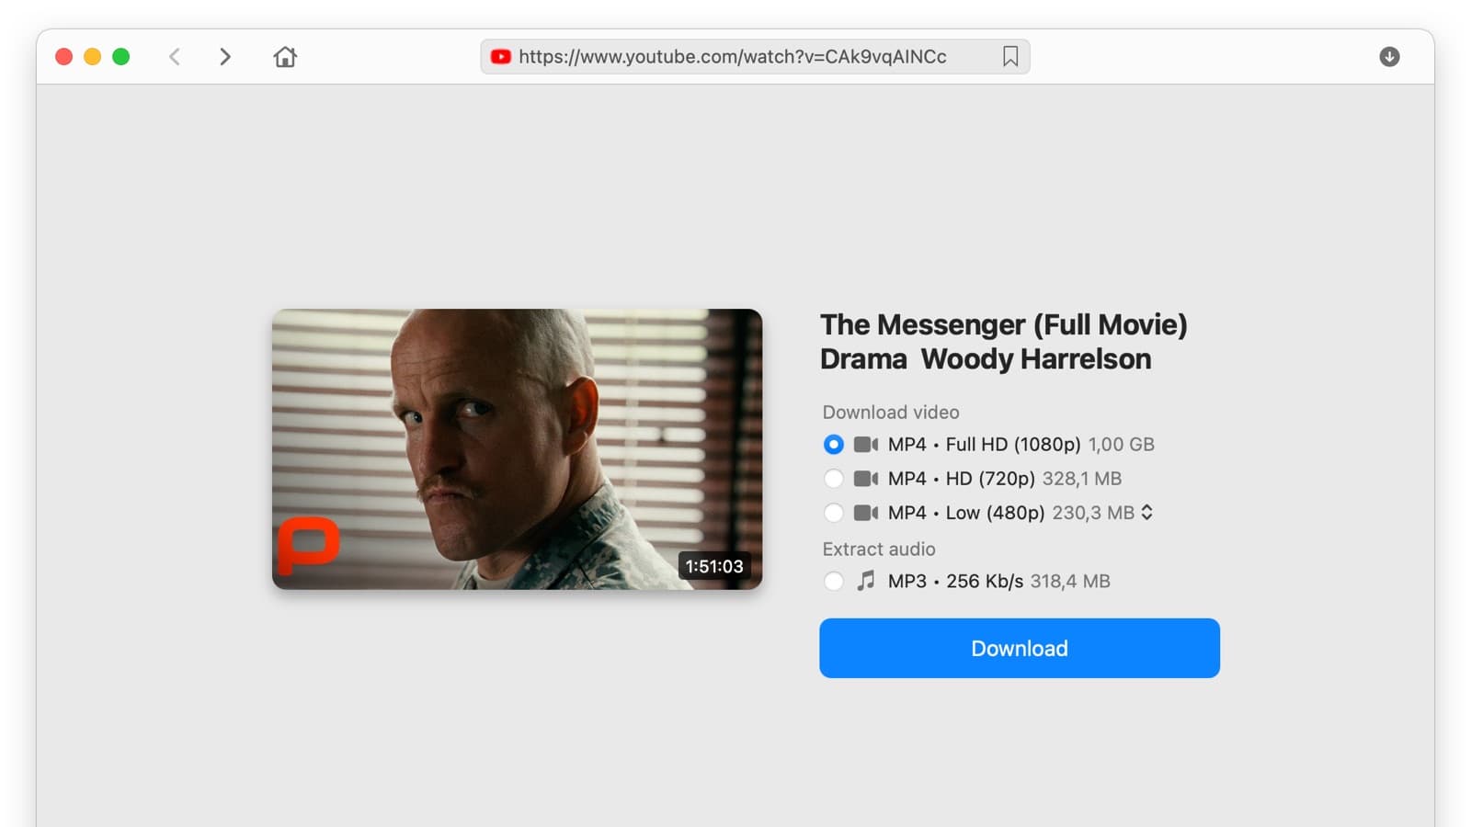The width and height of the screenshot is (1471, 827).
Task: Click the Download video label
Action: pos(891,413)
